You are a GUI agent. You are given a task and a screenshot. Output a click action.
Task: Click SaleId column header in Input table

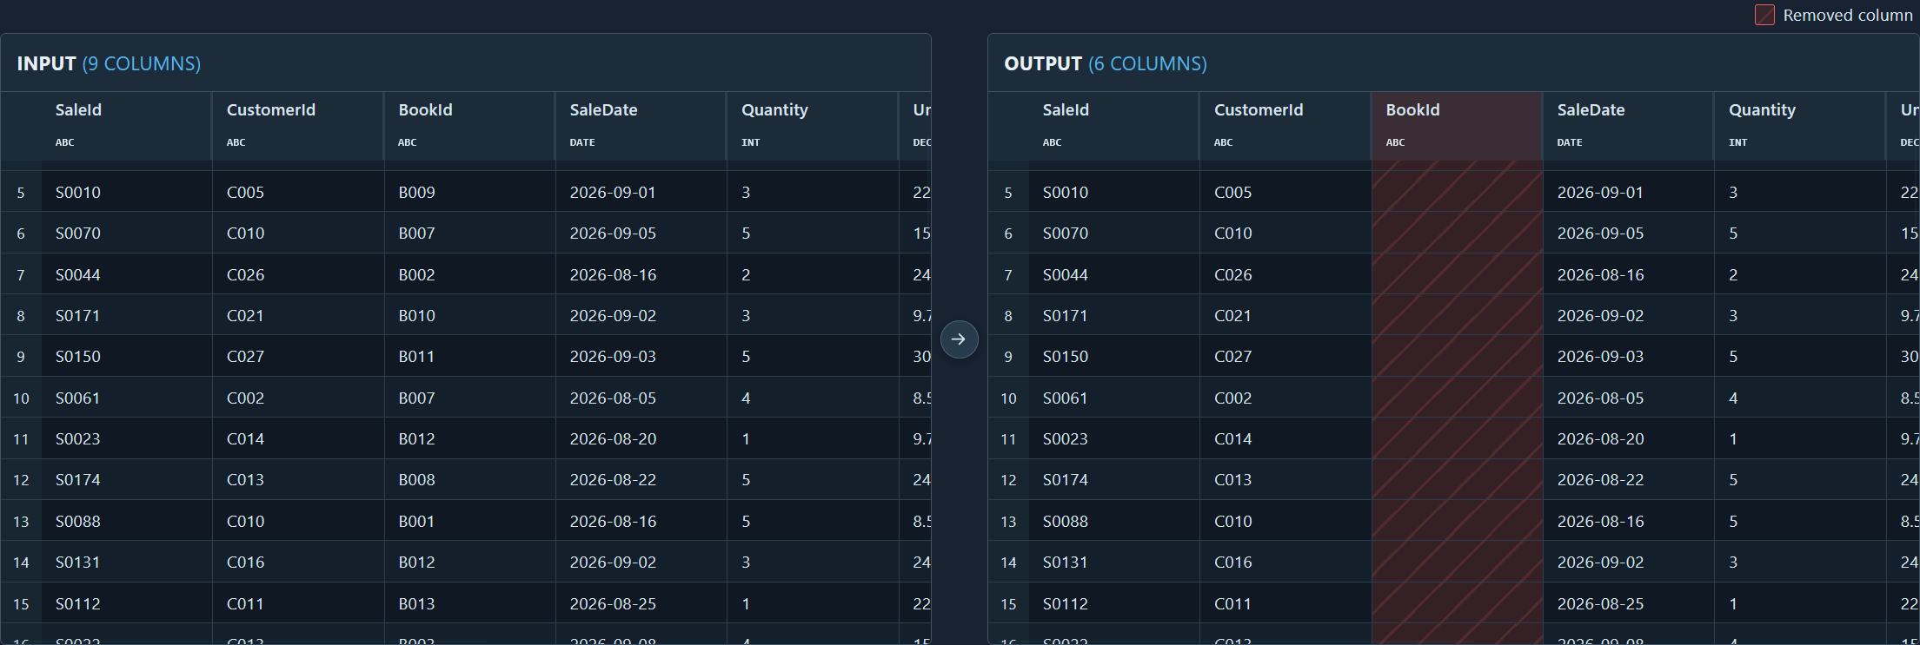click(x=125, y=126)
